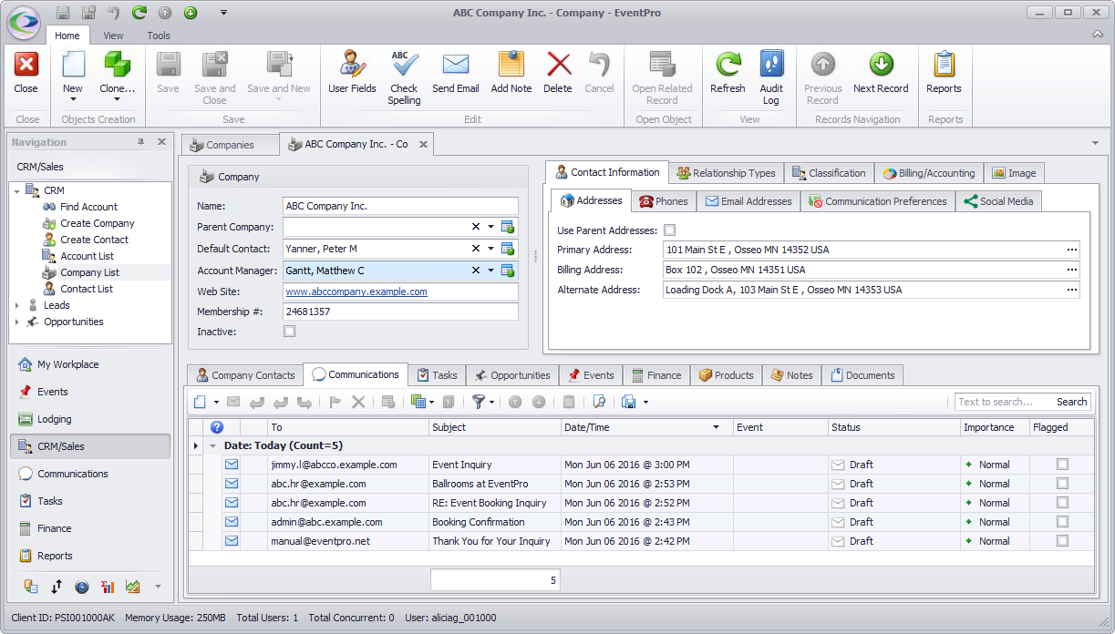Open the Billing/Accounting tab
This screenshot has width=1115, height=634.
coord(929,173)
